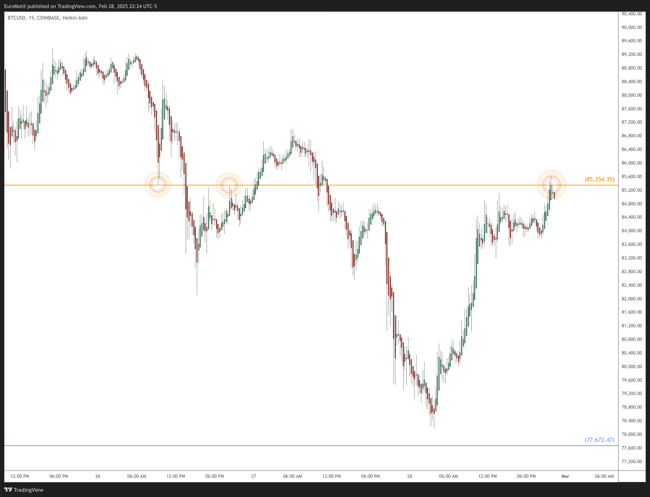Click the BTCUSD, 15, COINBASE, Heikin Ashi title

48,18
